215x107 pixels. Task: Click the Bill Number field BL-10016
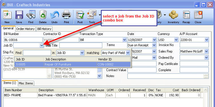click(23, 40)
